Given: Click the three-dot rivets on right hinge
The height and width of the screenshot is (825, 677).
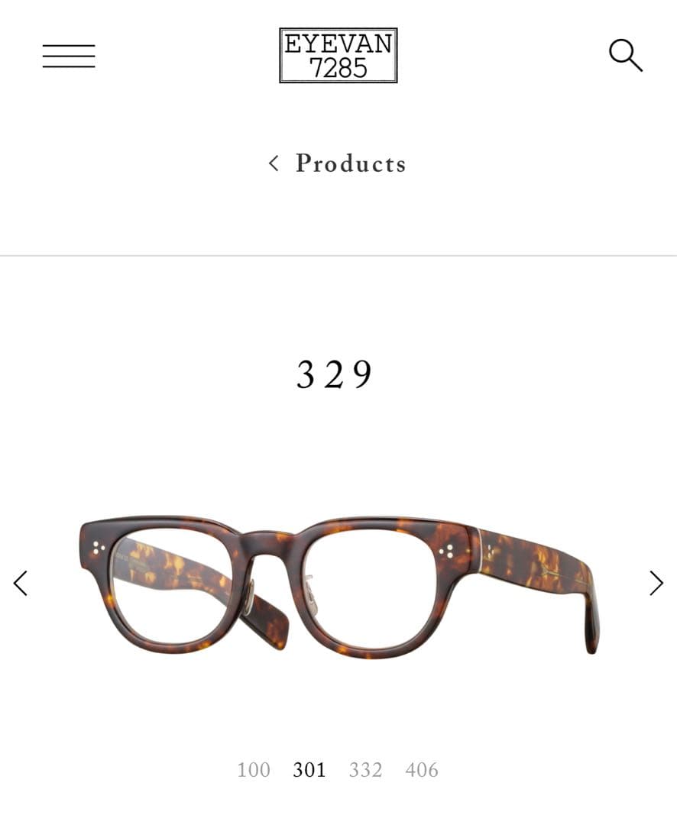Looking at the screenshot, I should pyautogui.click(x=446, y=551).
